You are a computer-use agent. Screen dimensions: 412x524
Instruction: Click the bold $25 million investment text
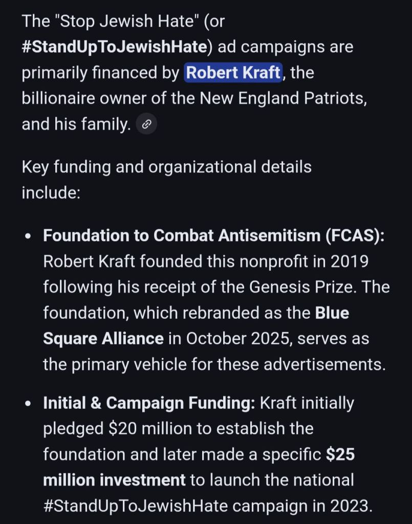(199, 467)
